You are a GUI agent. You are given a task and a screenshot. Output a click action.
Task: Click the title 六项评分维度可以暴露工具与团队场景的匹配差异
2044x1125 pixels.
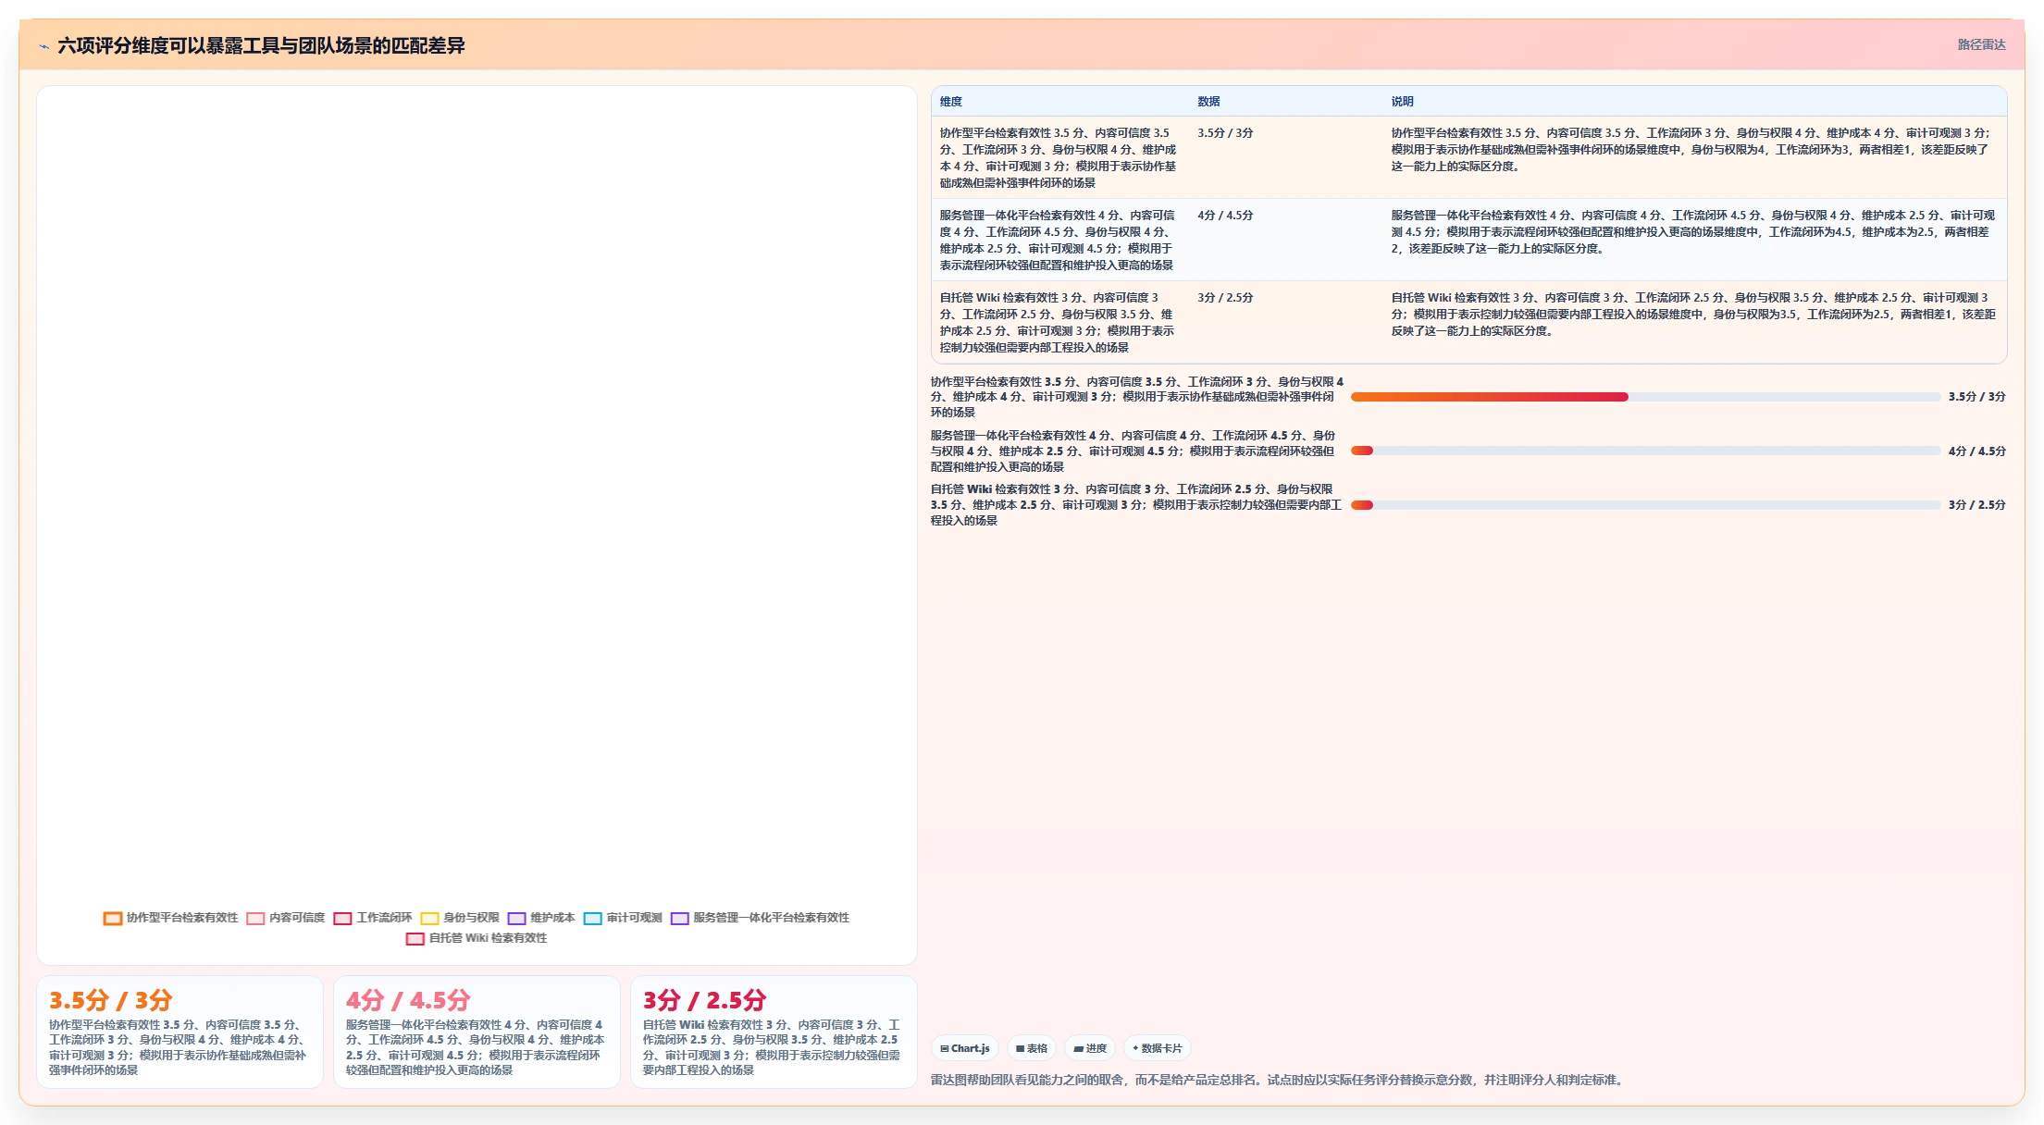pyautogui.click(x=261, y=45)
